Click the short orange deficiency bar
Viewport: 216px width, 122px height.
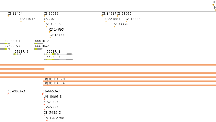click(22, 69)
